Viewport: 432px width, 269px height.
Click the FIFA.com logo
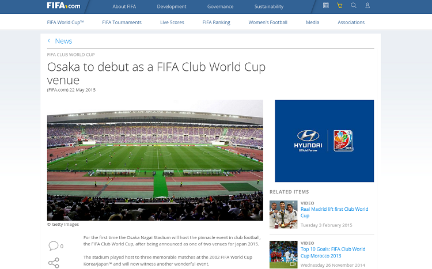pyautogui.click(x=63, y=6)
